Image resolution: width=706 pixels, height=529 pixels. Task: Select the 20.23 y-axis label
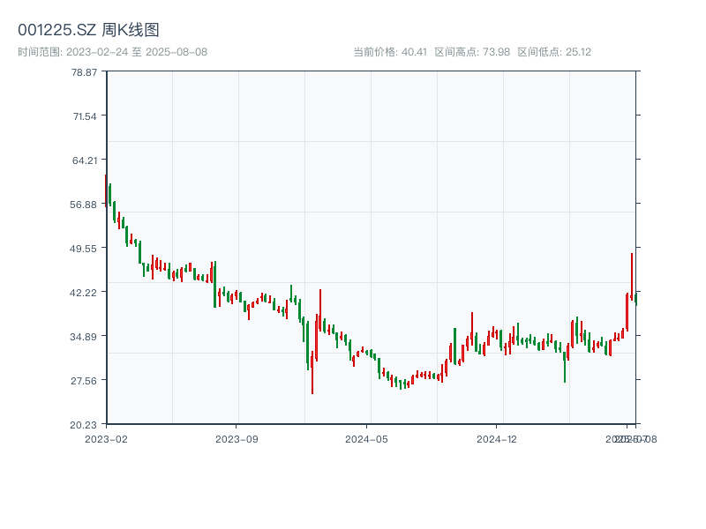click(85, 424)
